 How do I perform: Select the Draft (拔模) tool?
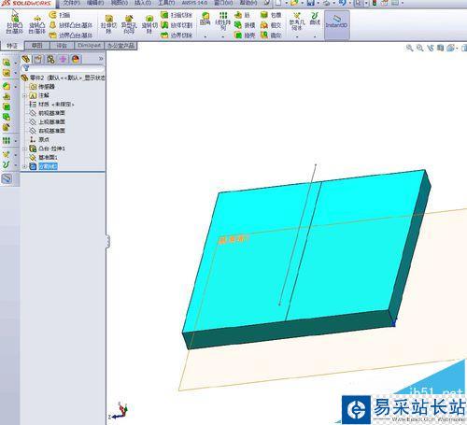pyautogui.click(x=245, y=25)
